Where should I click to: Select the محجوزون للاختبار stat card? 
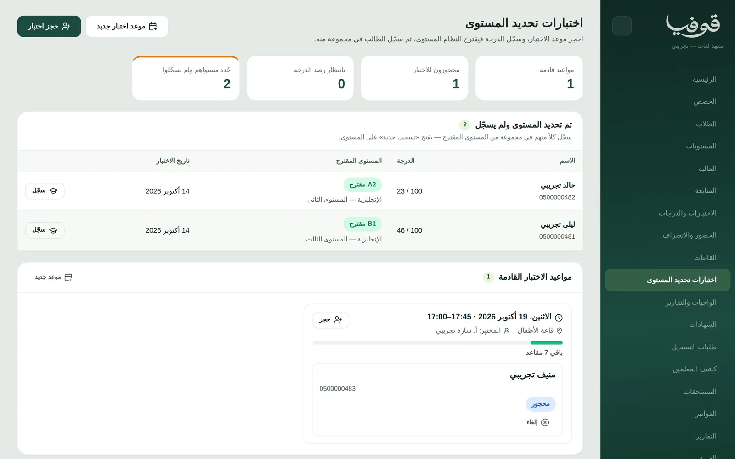(x=414, y=78)
